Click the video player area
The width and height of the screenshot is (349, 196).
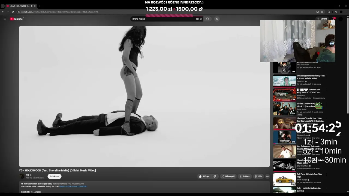(x=145, y=96)
